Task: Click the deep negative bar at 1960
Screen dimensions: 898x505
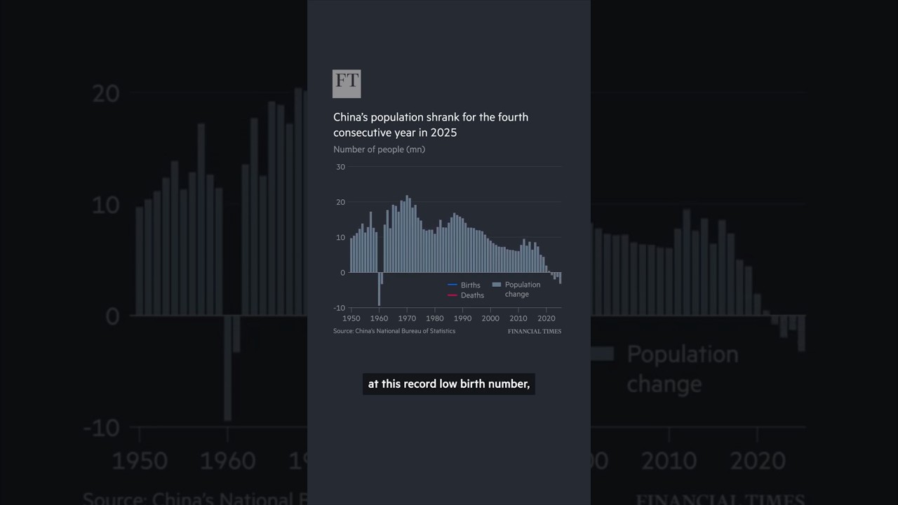Action: click(x=379, y=289)
